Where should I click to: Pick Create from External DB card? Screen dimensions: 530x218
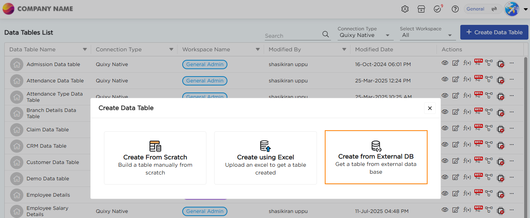[x=376, y=157]
